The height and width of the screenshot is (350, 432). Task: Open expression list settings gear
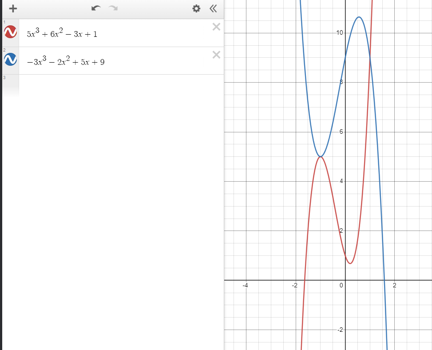196,8
